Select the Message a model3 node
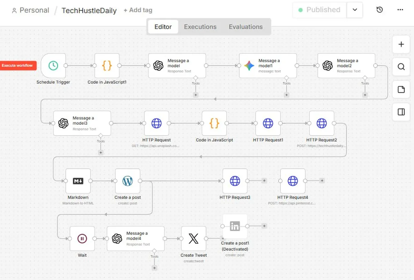Image resolution: width=414 pixels, height=280 pixels. tap(82, 123)
